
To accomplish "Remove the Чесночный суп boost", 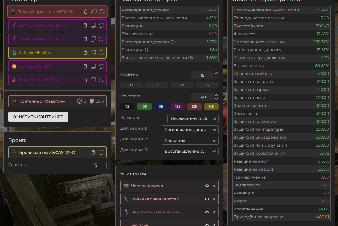I will [x=213, y=186].
